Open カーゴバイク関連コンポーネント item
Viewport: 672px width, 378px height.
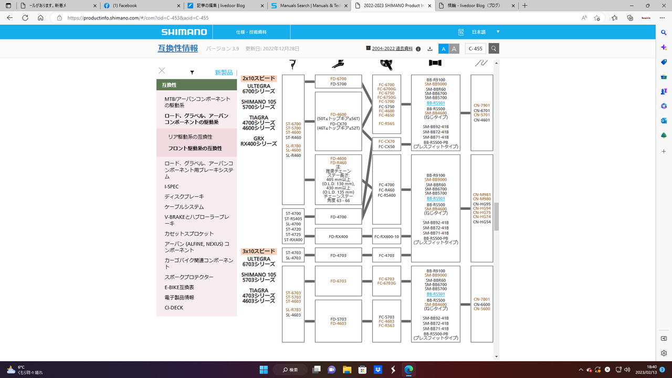click(198, 264)
